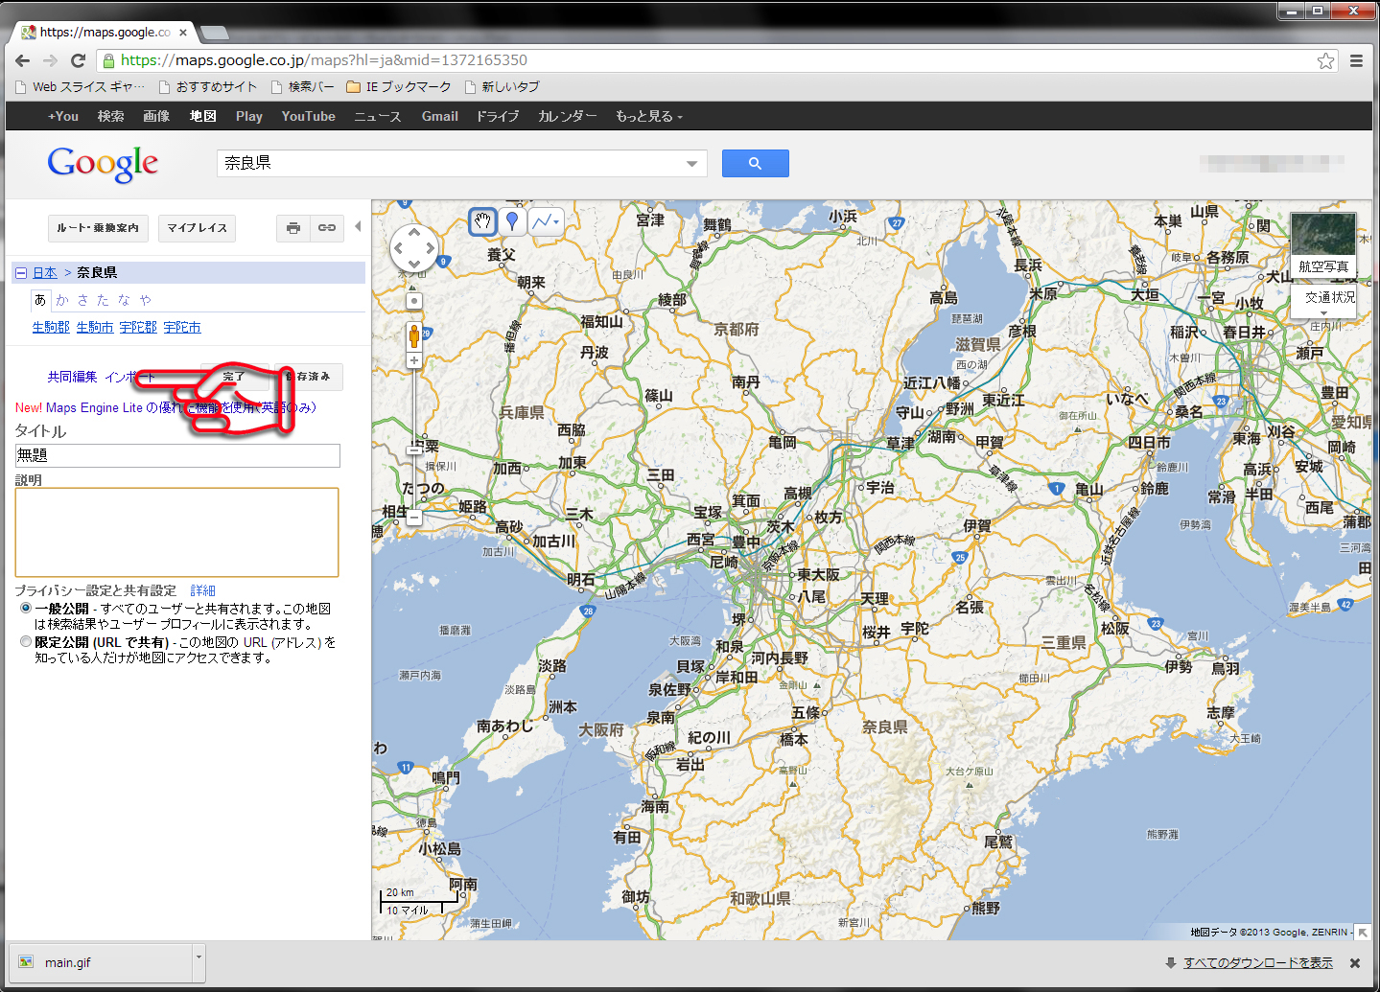Screen dimensions: 1380x992
Task: Open ドライブ in the Google bar
Action: click(498, 117)
